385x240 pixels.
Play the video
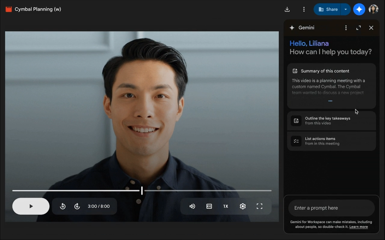[x=31, y=206]
